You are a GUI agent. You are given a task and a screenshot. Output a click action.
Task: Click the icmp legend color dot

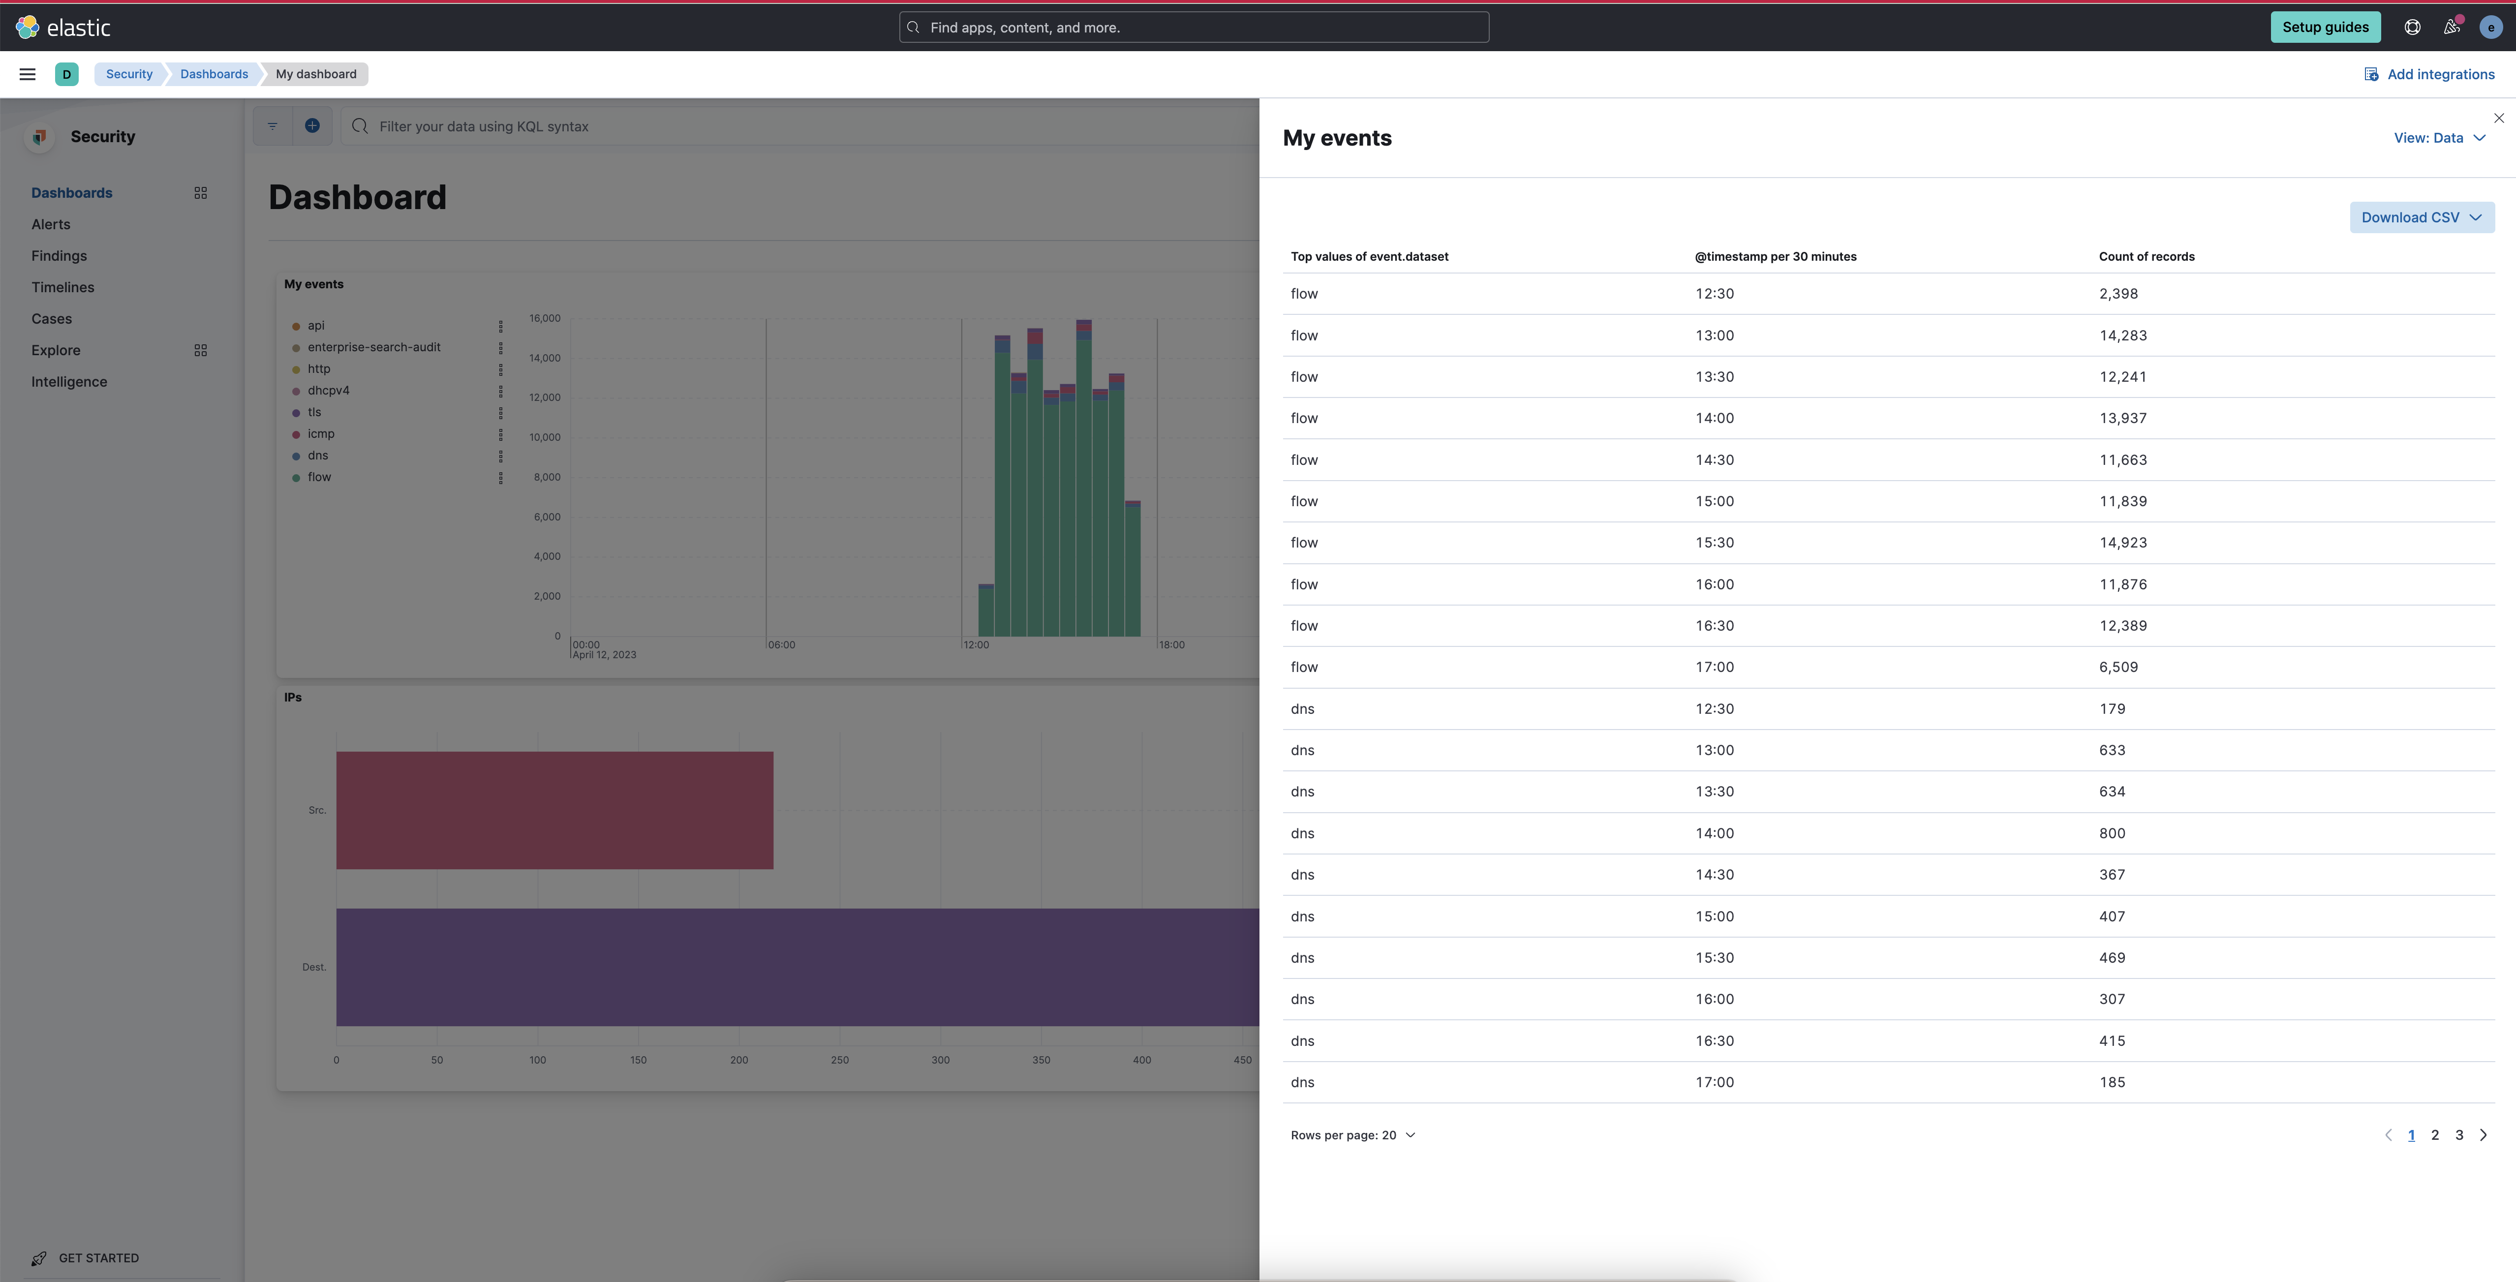click(296, 433)
